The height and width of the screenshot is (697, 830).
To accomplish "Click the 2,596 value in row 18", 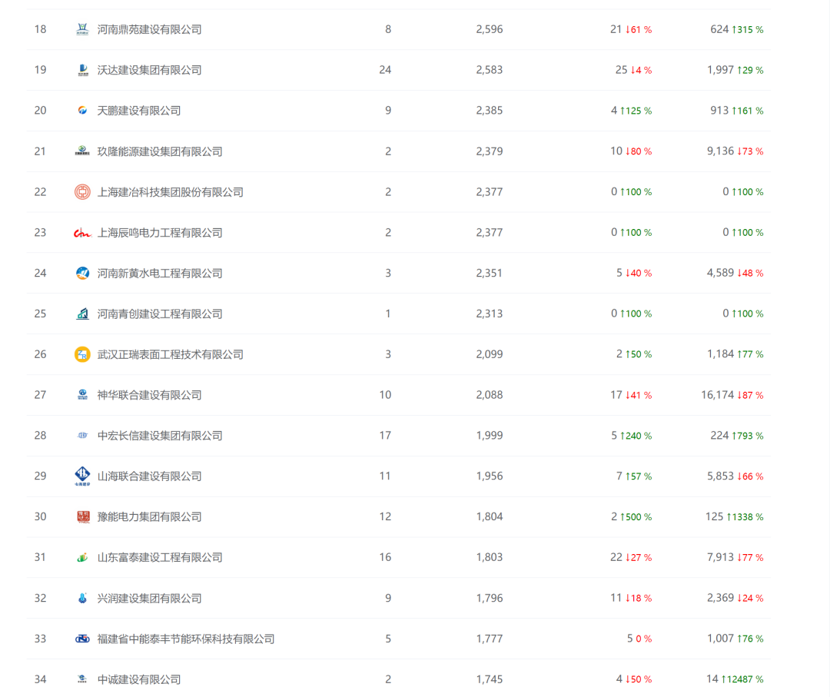I will click(x=489, y=29).
